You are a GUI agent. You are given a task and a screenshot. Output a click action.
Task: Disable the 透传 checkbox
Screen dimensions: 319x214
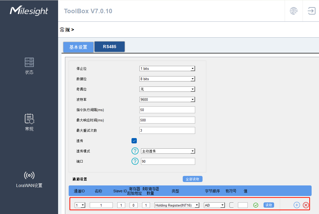click(x=134, y=141)
